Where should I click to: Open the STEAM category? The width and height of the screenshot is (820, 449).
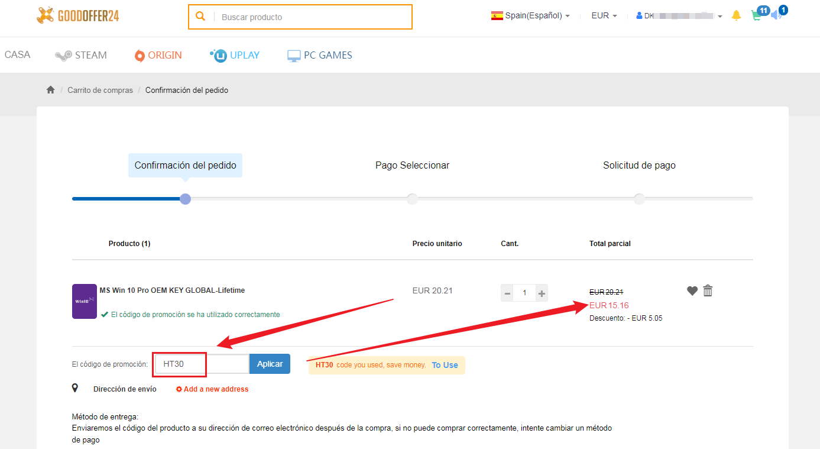pos(81,55)
